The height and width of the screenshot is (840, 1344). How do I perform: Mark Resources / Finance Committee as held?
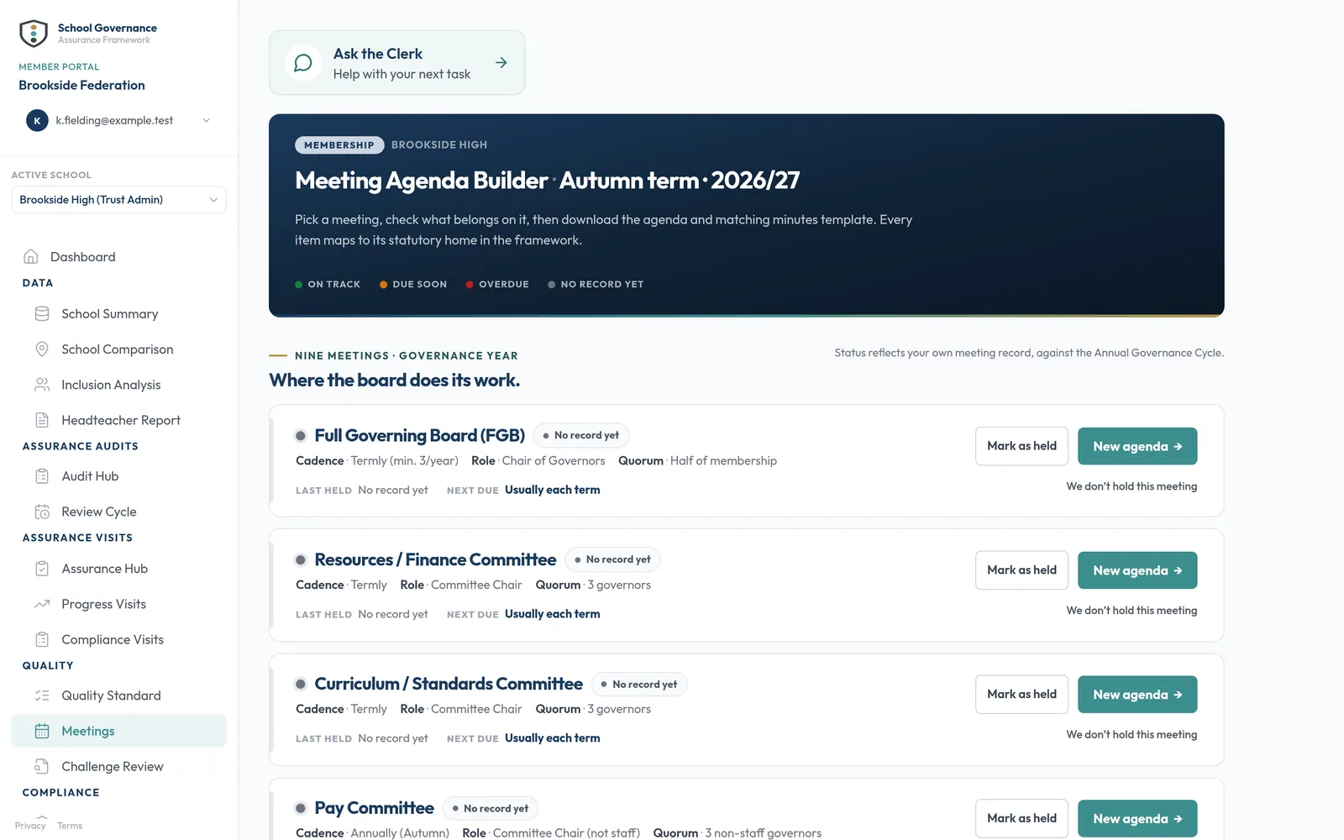[1021, 570]
